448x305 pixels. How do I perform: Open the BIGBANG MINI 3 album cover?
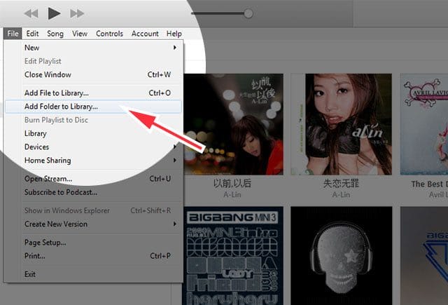pos(233,256)
